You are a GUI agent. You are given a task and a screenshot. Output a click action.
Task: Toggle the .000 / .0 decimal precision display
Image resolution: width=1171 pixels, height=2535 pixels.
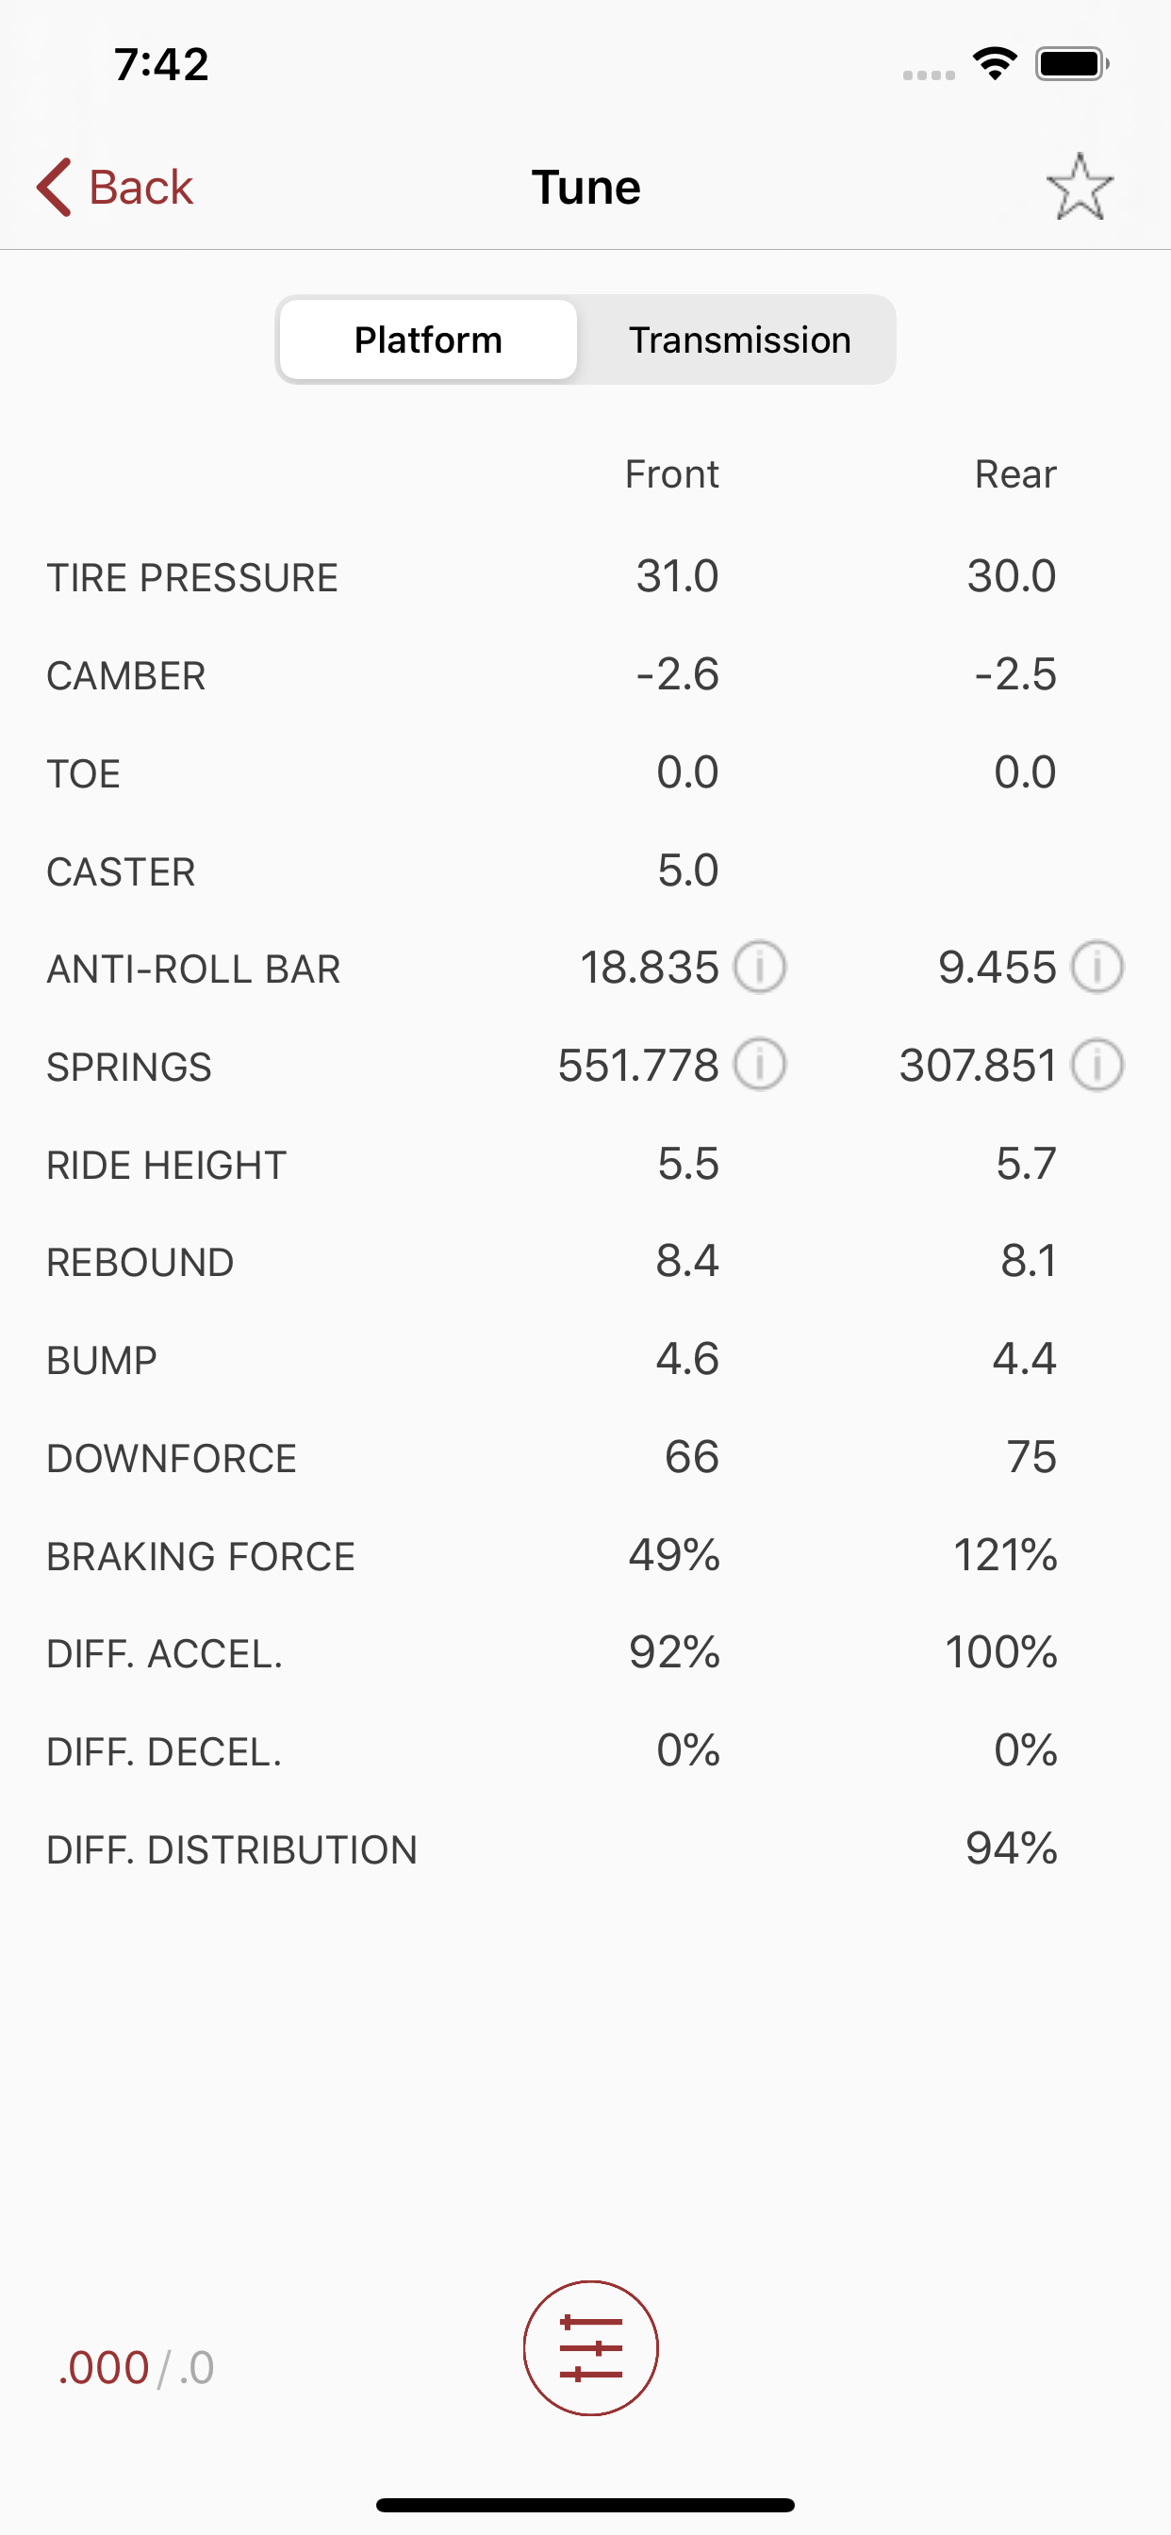click(x=136, y=2366)
